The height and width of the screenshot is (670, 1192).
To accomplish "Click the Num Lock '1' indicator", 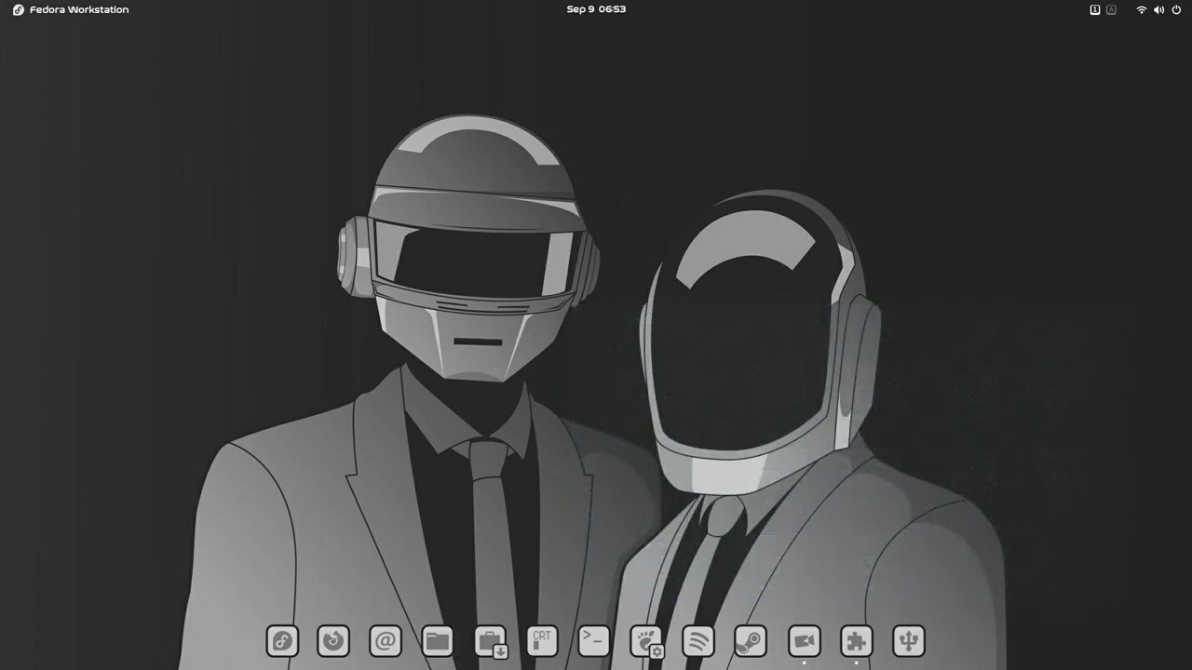I will 1095,9.
